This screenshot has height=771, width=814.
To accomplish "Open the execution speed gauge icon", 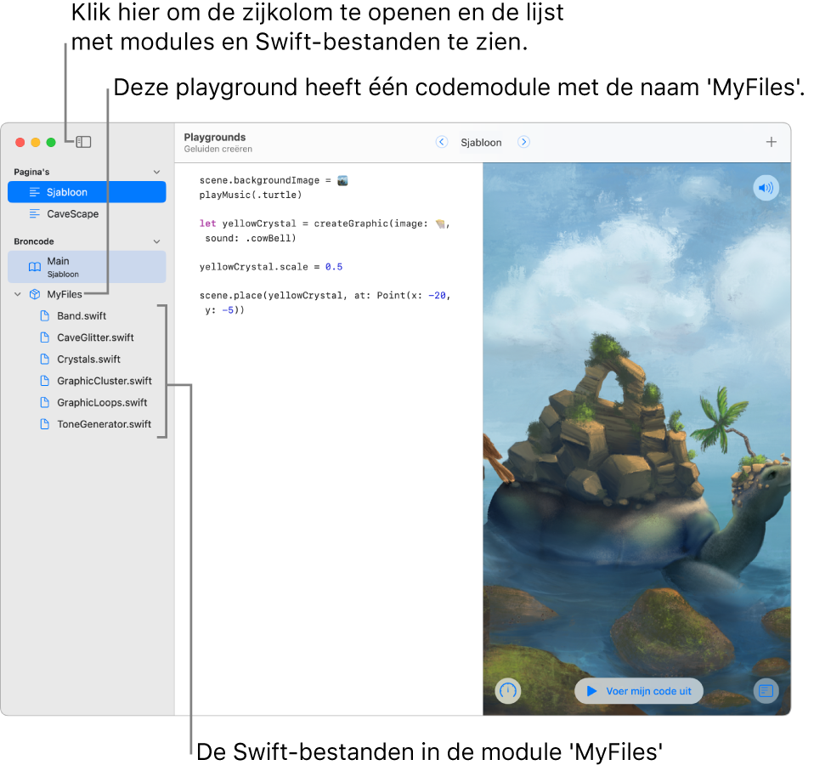I will click(508, 691).
